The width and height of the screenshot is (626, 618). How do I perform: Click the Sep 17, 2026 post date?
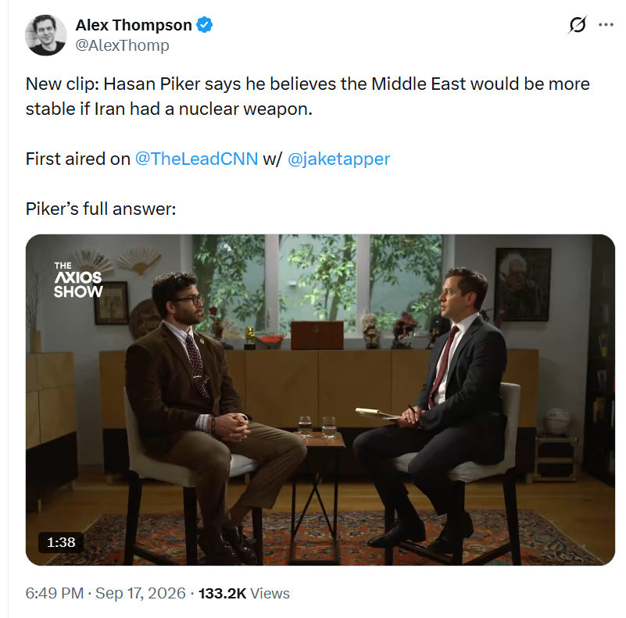141,593
